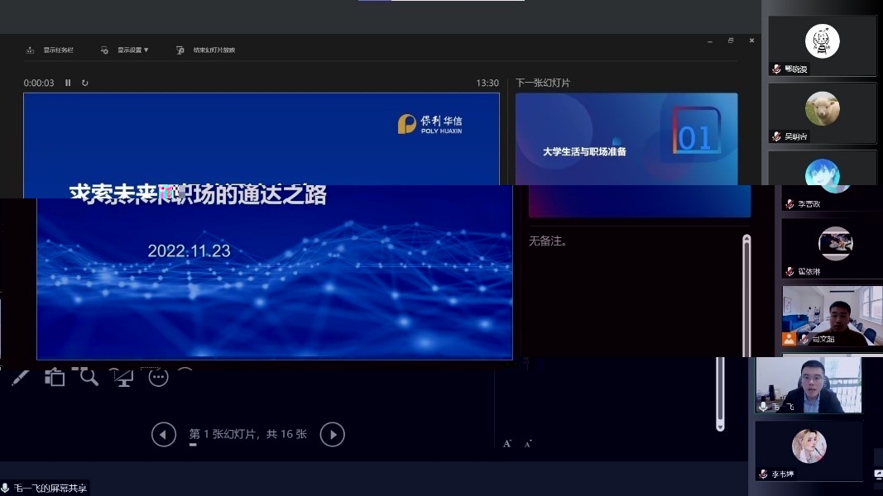Select participant tile 贺依琳

click(833, 249)
